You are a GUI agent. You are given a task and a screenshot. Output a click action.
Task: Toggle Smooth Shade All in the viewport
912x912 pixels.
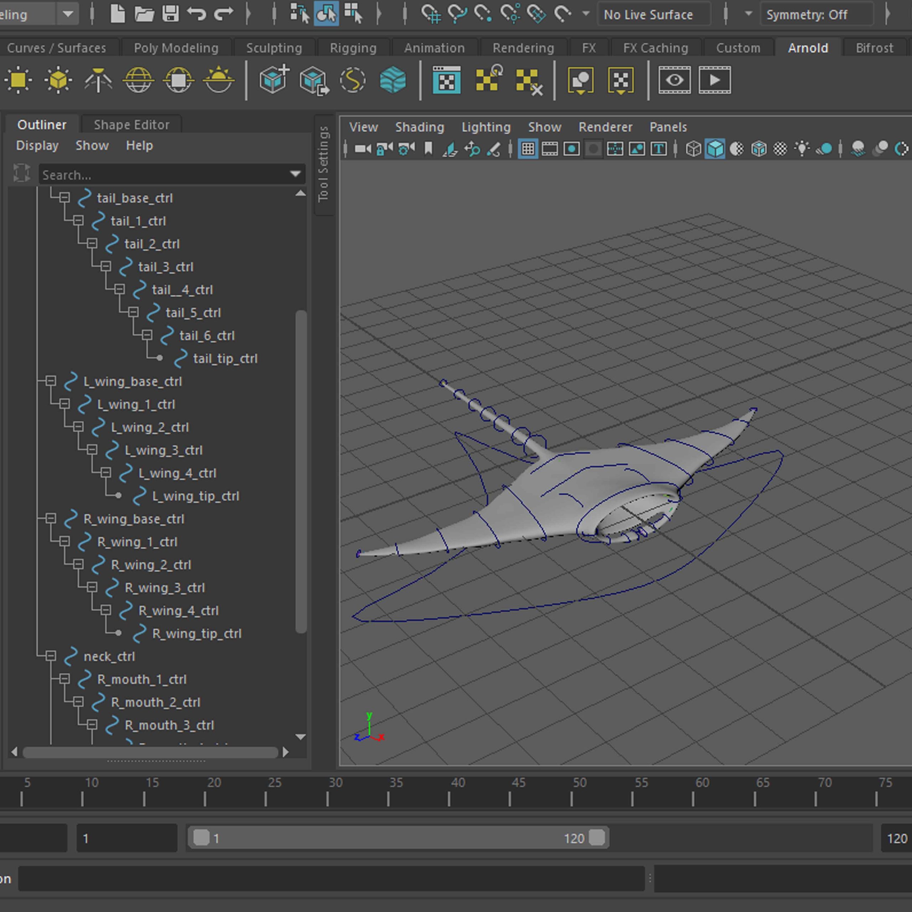pyautogui.click(x=715, y=149)
